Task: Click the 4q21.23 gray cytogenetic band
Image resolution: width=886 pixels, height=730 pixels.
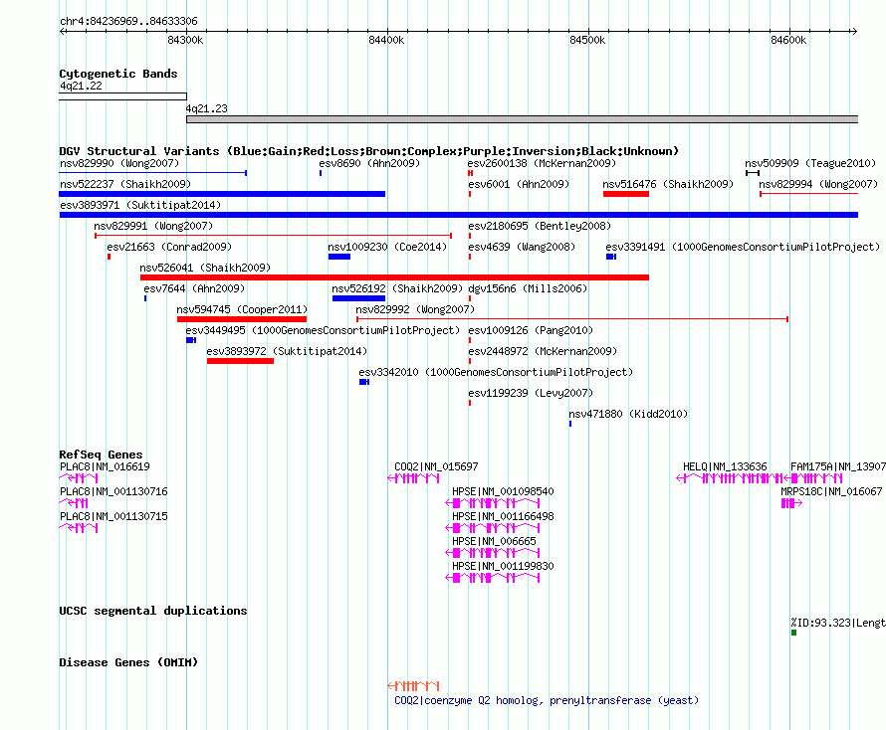Action: point(522,119)
